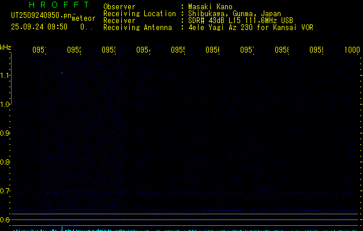Click the observer name Masaki Kano
The image size is (363, 231).
[x=210, y=6]
